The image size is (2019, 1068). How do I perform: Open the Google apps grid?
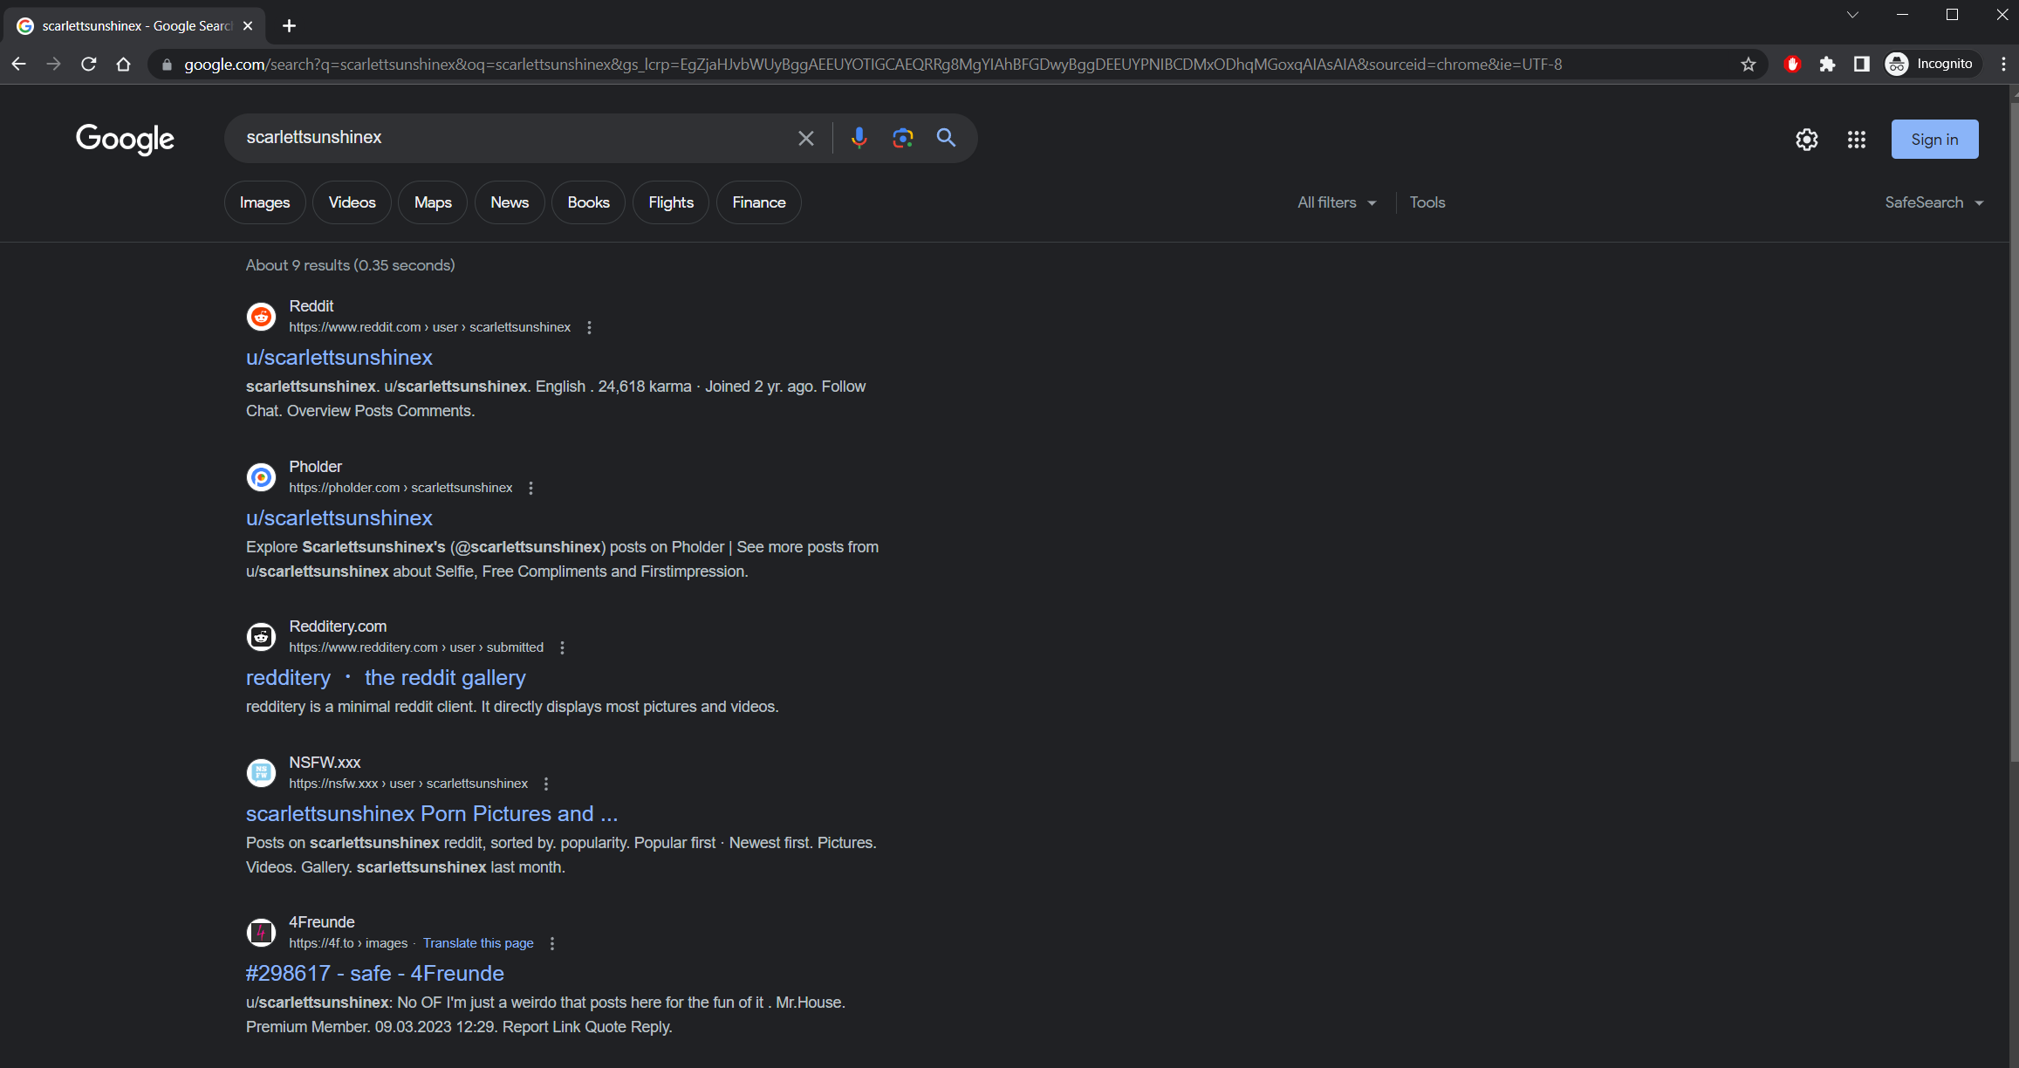click(x=1856, y=140)
